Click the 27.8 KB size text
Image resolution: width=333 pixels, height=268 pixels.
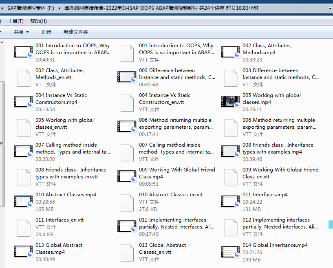point(148,209)
